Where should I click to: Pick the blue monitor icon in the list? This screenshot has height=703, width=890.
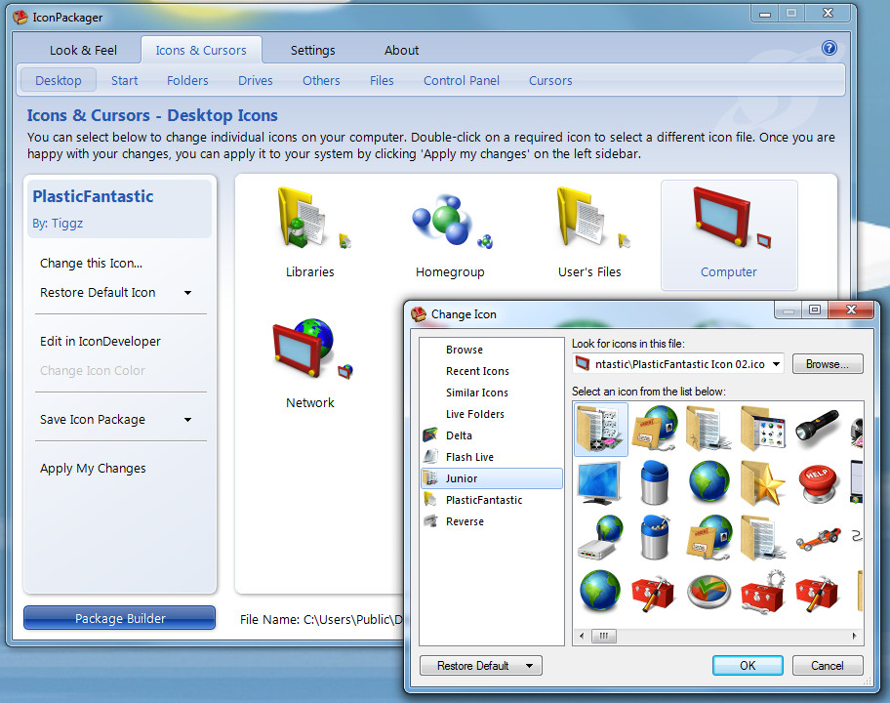click(599, 482)
